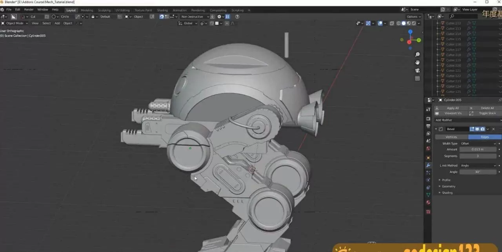Open the Limit Method Angle dropdown
Viewport: 502px width, 252px height.
click(x=478, y=165)
